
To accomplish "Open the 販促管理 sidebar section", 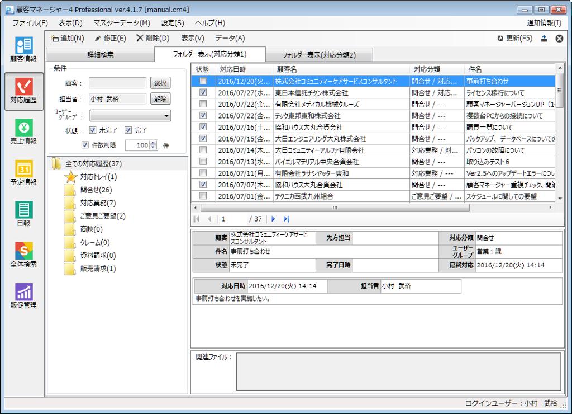I will 23,296.
